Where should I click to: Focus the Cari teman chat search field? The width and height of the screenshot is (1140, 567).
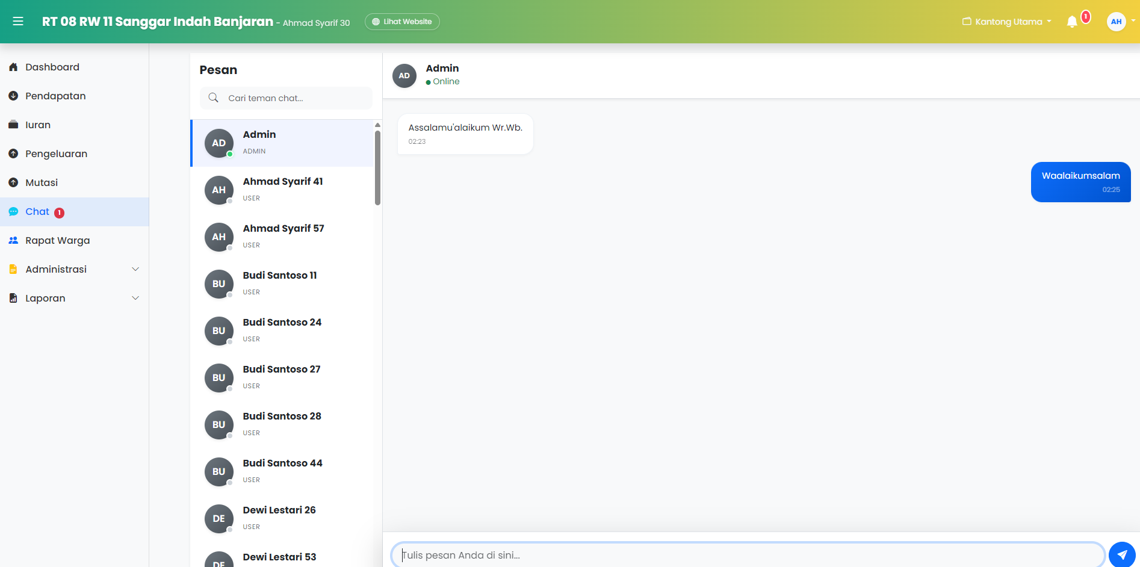pyautogui.click(x=286, y=98)
